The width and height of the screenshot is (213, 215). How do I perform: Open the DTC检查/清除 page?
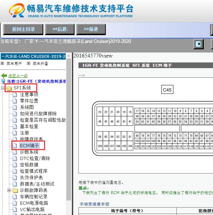tap(35, 158)
